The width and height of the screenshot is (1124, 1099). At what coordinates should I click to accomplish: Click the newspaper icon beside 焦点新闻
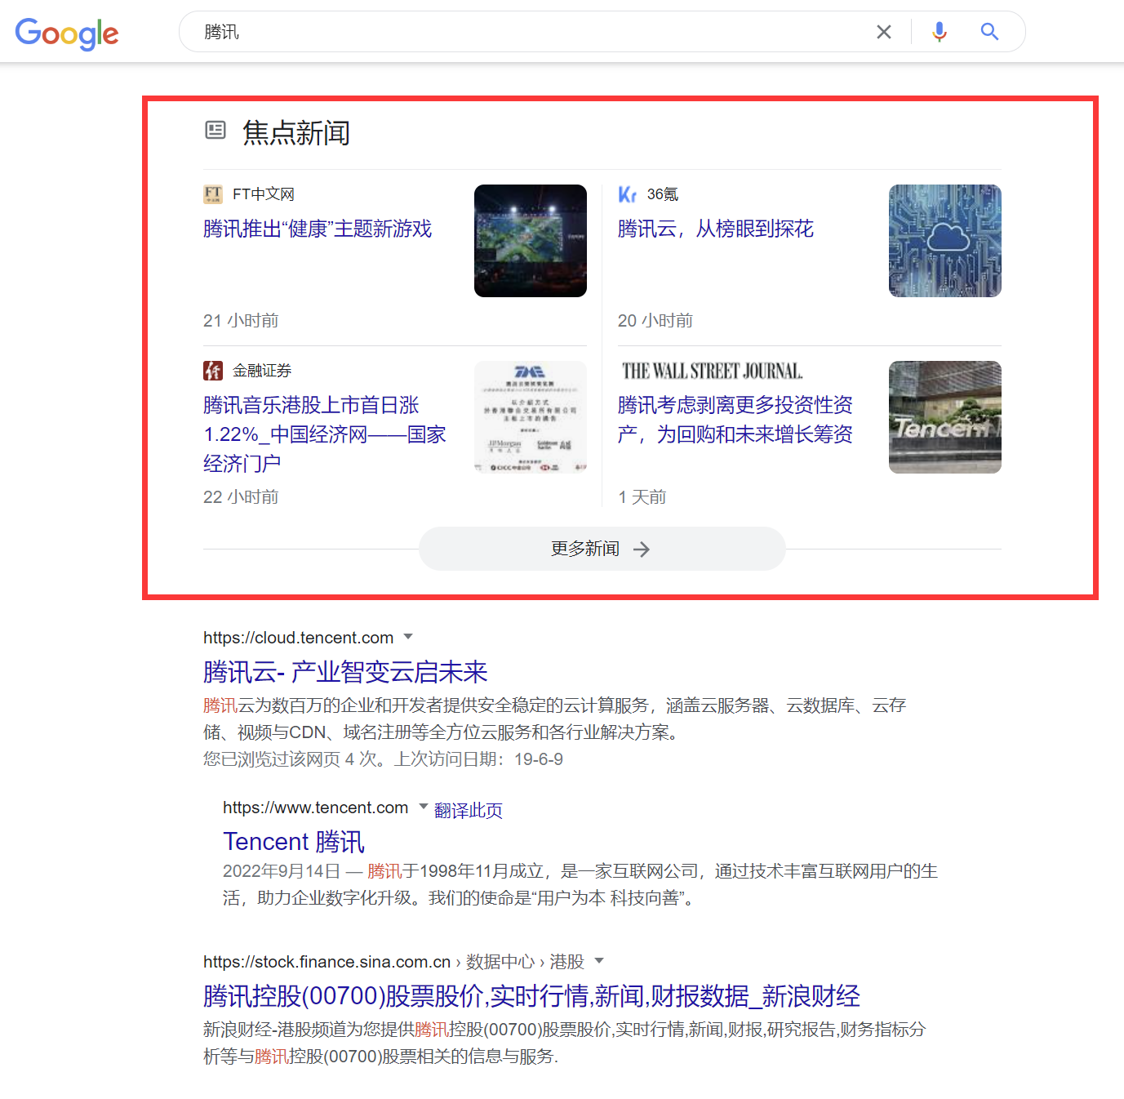215,130
